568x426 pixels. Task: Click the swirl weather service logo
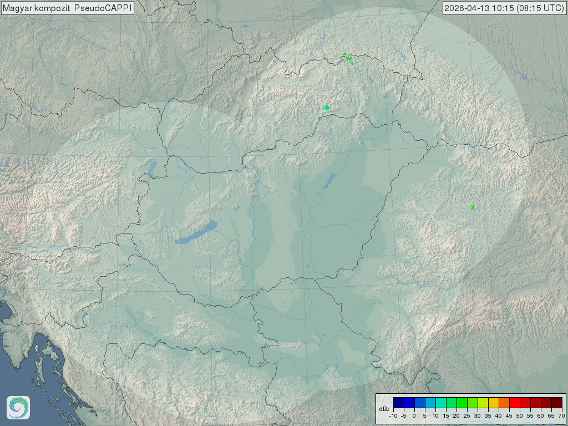[x=18, y=408]
